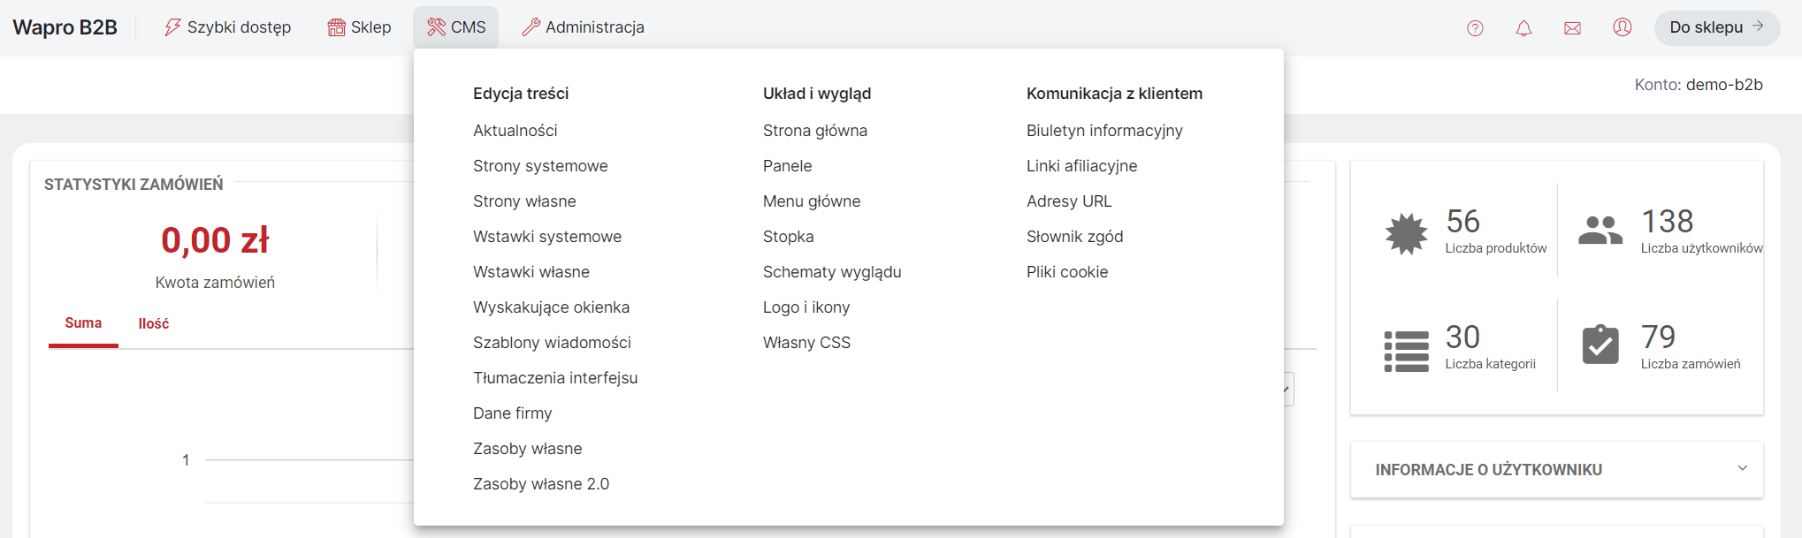Click the shop icon beside Sklep
The width and height of the screenshot is (1802, 538).
click(337, 27)
